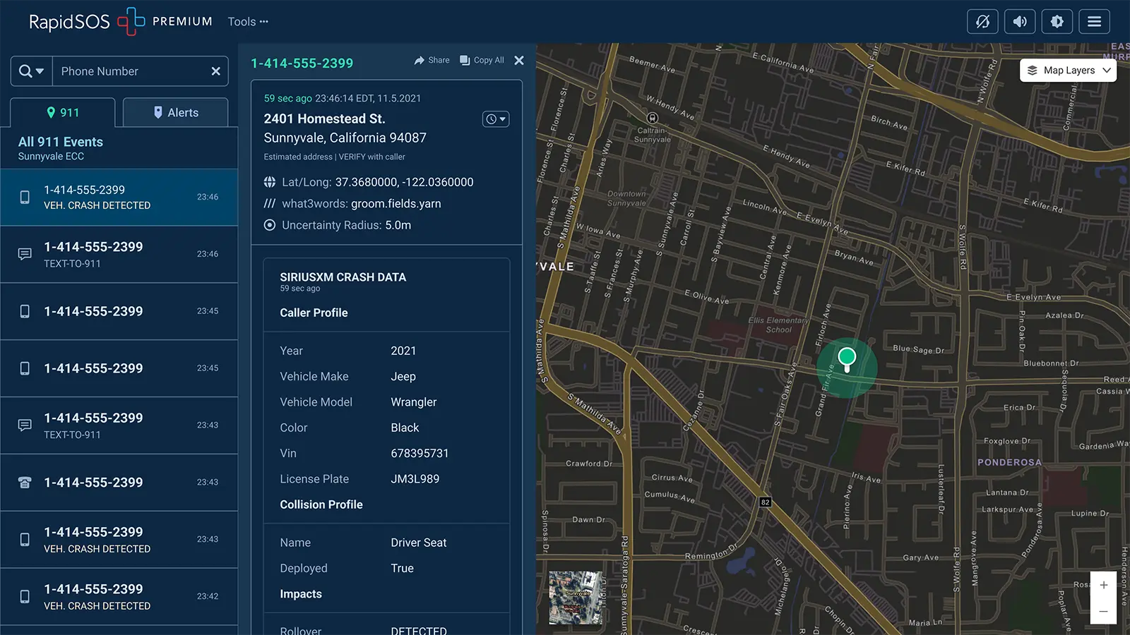Open the hamburger main menu
The image size is (1130, 635).
point(1094,21)
